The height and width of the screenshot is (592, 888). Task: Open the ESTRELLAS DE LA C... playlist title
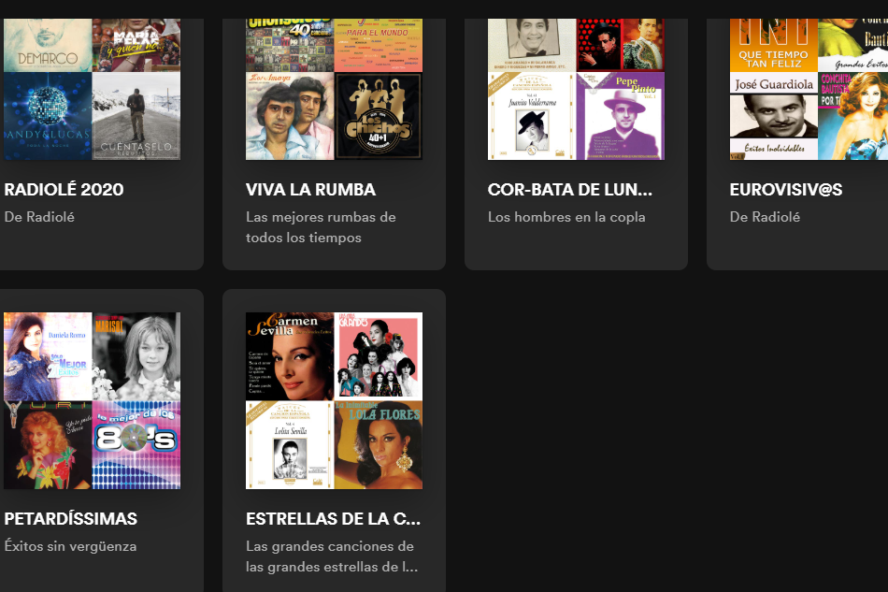pos(333,519)
